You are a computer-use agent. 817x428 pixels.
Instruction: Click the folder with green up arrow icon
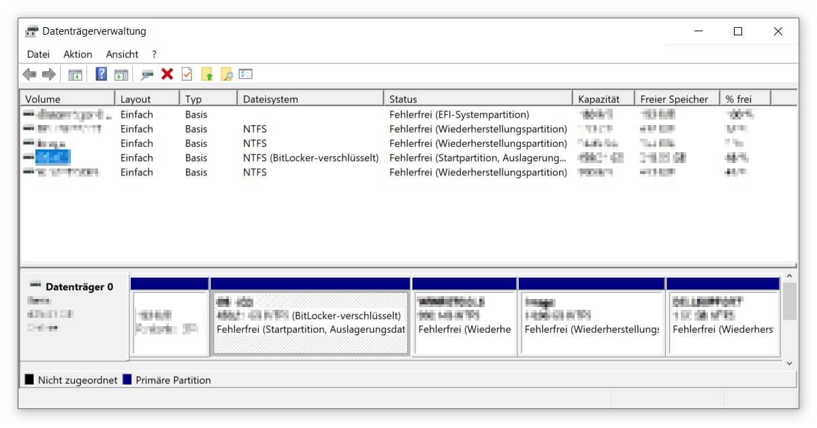[x=208, y=74]
